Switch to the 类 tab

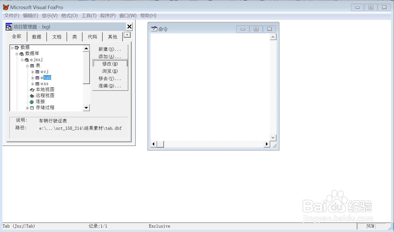click(x=75, y=37)
